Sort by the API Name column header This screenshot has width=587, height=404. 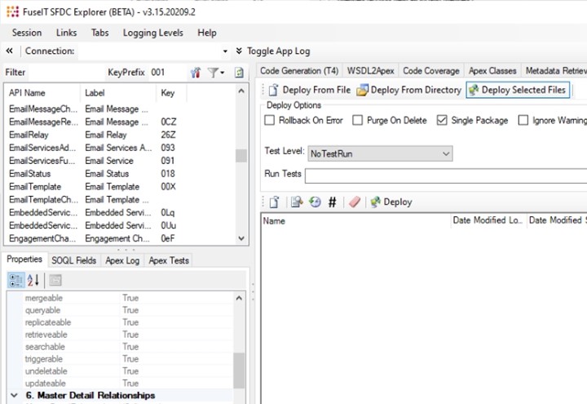point(42,92)
